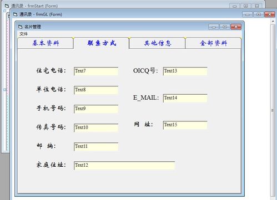Image resolution: width=277 pixels, height=200 pixels.
Task: Minimize the 名片管理 form
Action: pyautogui.click(x=214, y=27)
